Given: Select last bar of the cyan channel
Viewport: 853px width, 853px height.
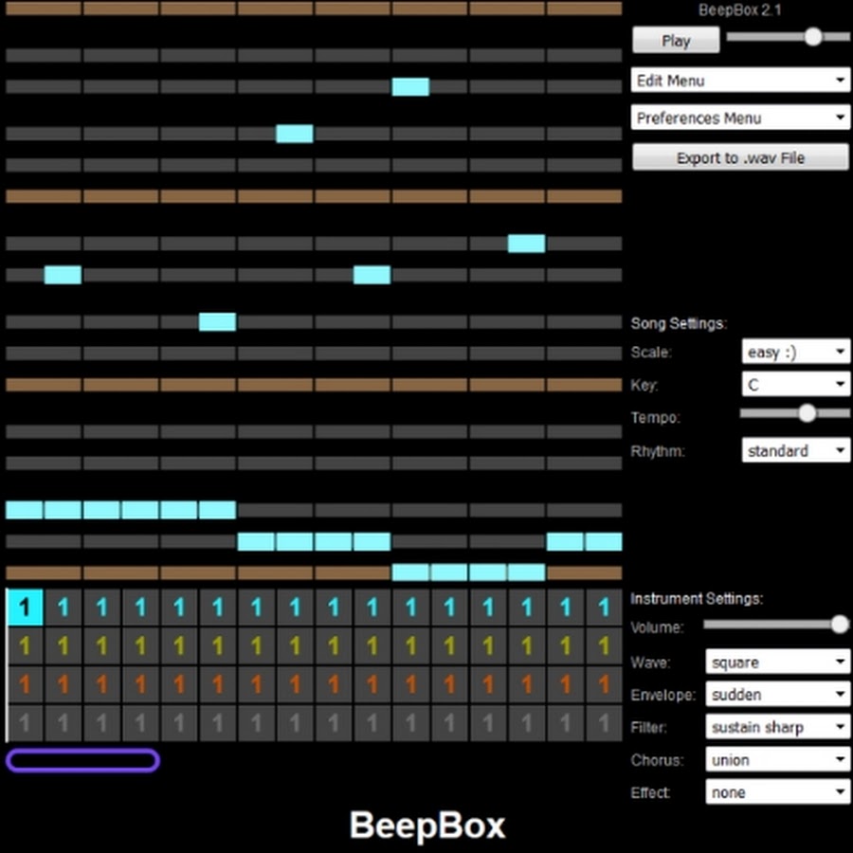Looking at the screenshot, I should point(604,607).
